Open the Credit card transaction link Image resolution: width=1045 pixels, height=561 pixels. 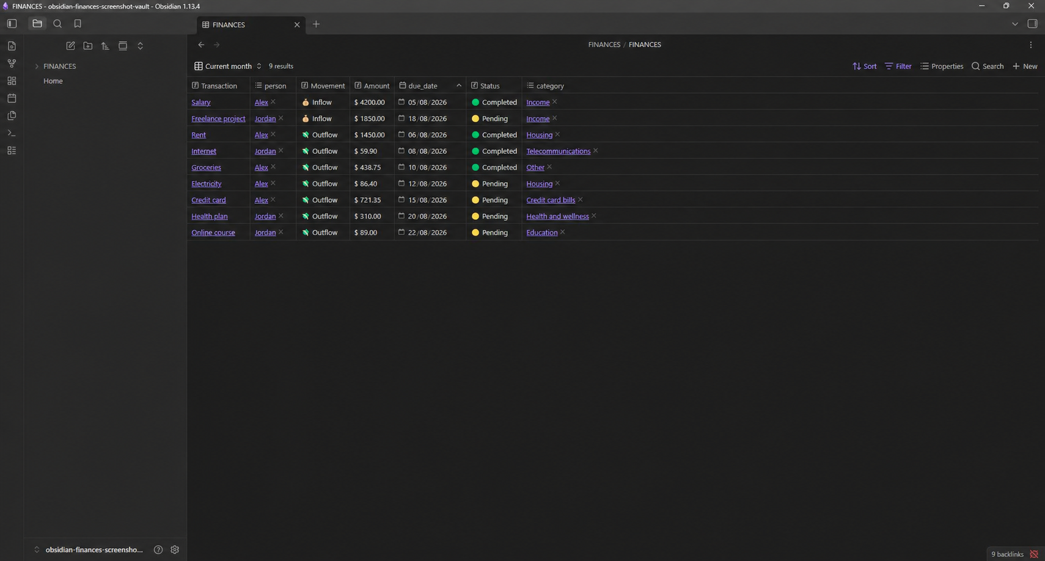point(208,200)
